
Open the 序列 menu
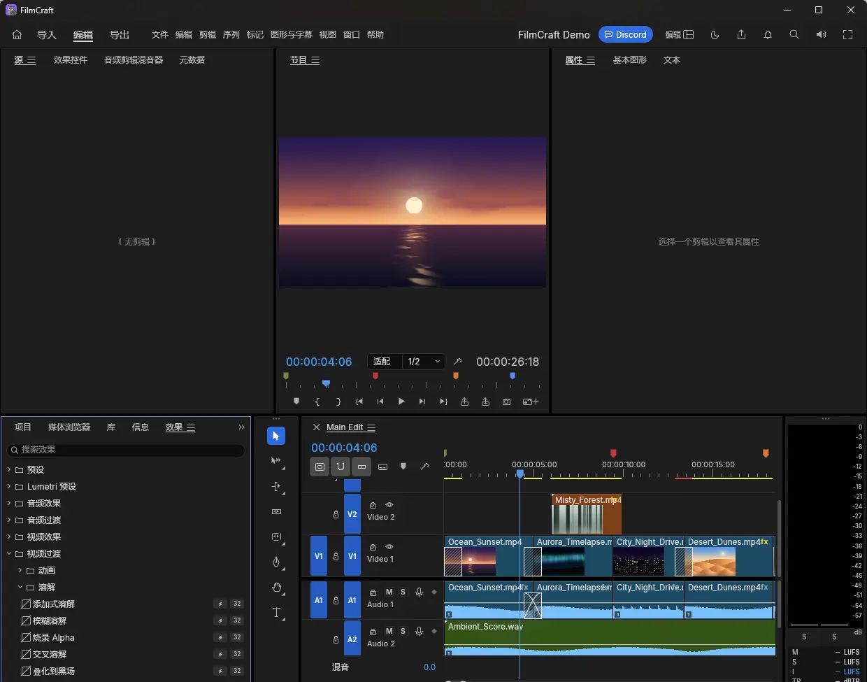click(231, 34)
